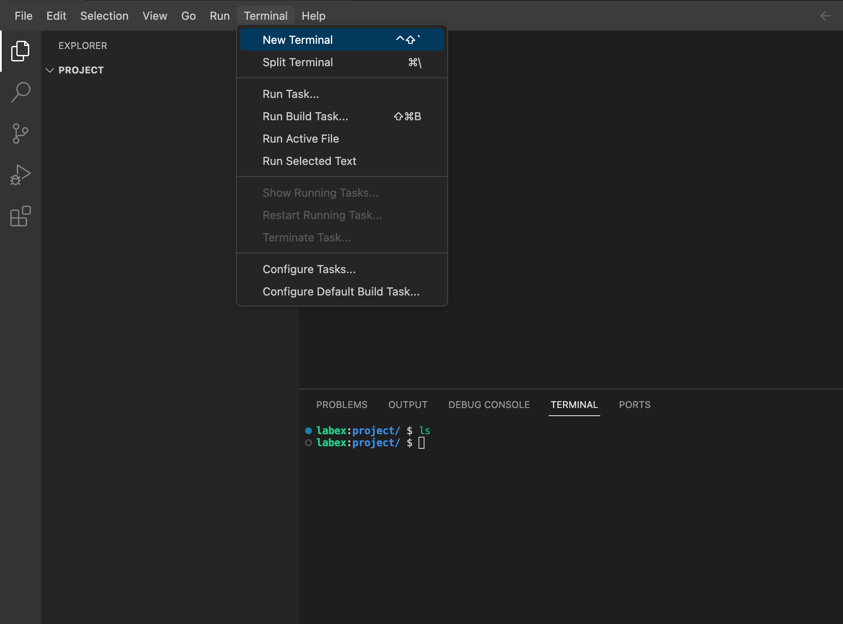Image resolution: width=843 pixels, height=624 pixels.
Task: Open the File menu
Action: coord(23,16)
